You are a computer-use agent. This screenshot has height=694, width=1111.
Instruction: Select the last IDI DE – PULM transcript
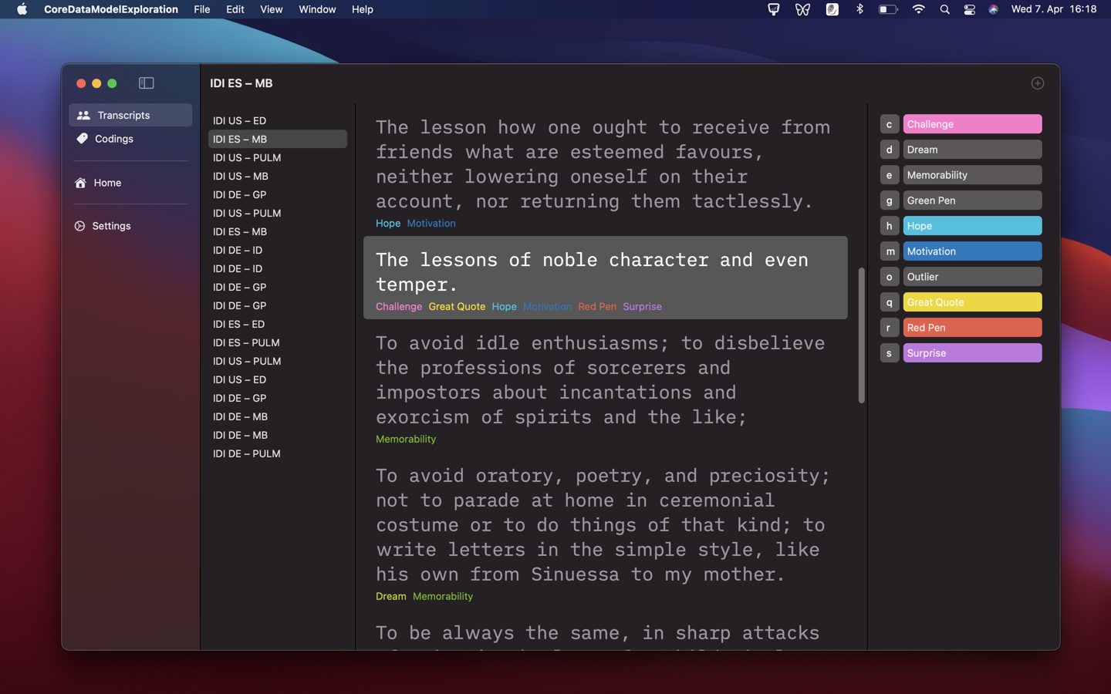click(278, 453)
